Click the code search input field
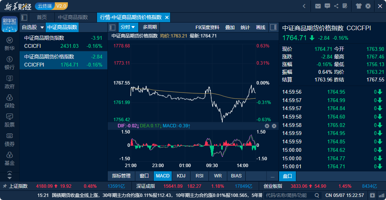Image resolution: width=386 pixels, height=200 pixels. 288,195
